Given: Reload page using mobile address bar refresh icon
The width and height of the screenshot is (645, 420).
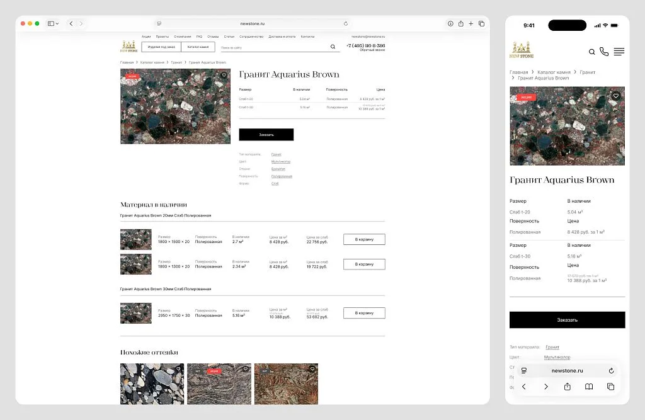Looking at the screenshot, I should point(611,371).
